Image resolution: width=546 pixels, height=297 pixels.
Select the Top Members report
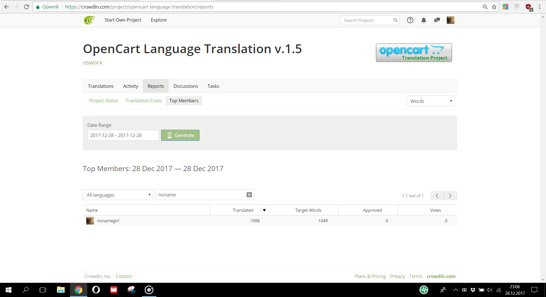tap(184, 101)
